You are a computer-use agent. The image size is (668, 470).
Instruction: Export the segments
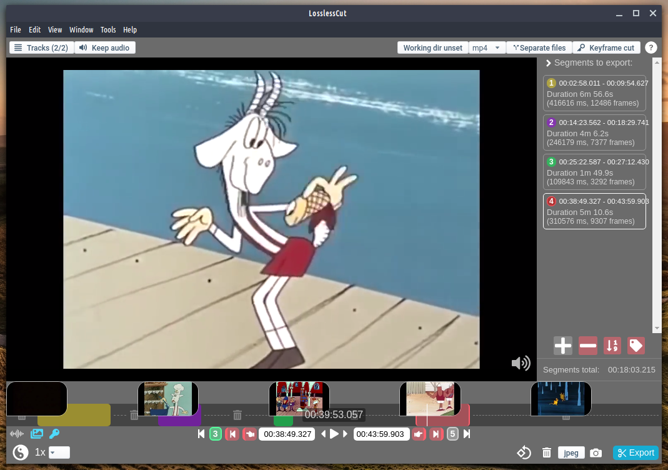tap(636, 452)
